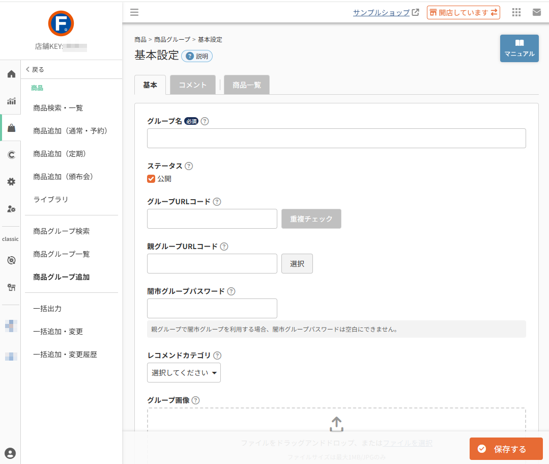Open 商品検索・一覧 in the side menu
The width and height of the screenshot is (549, 464).
pos(58,108)
